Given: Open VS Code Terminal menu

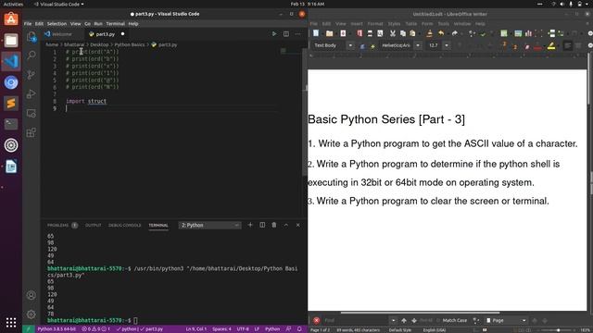Looking at the screenshot, I should pyautogui.click(x=115, y=23).
